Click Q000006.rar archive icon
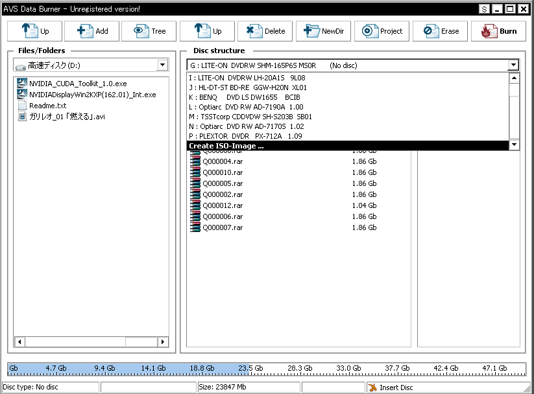This screenshot has width=534, height=394. [x=195, y=216]
